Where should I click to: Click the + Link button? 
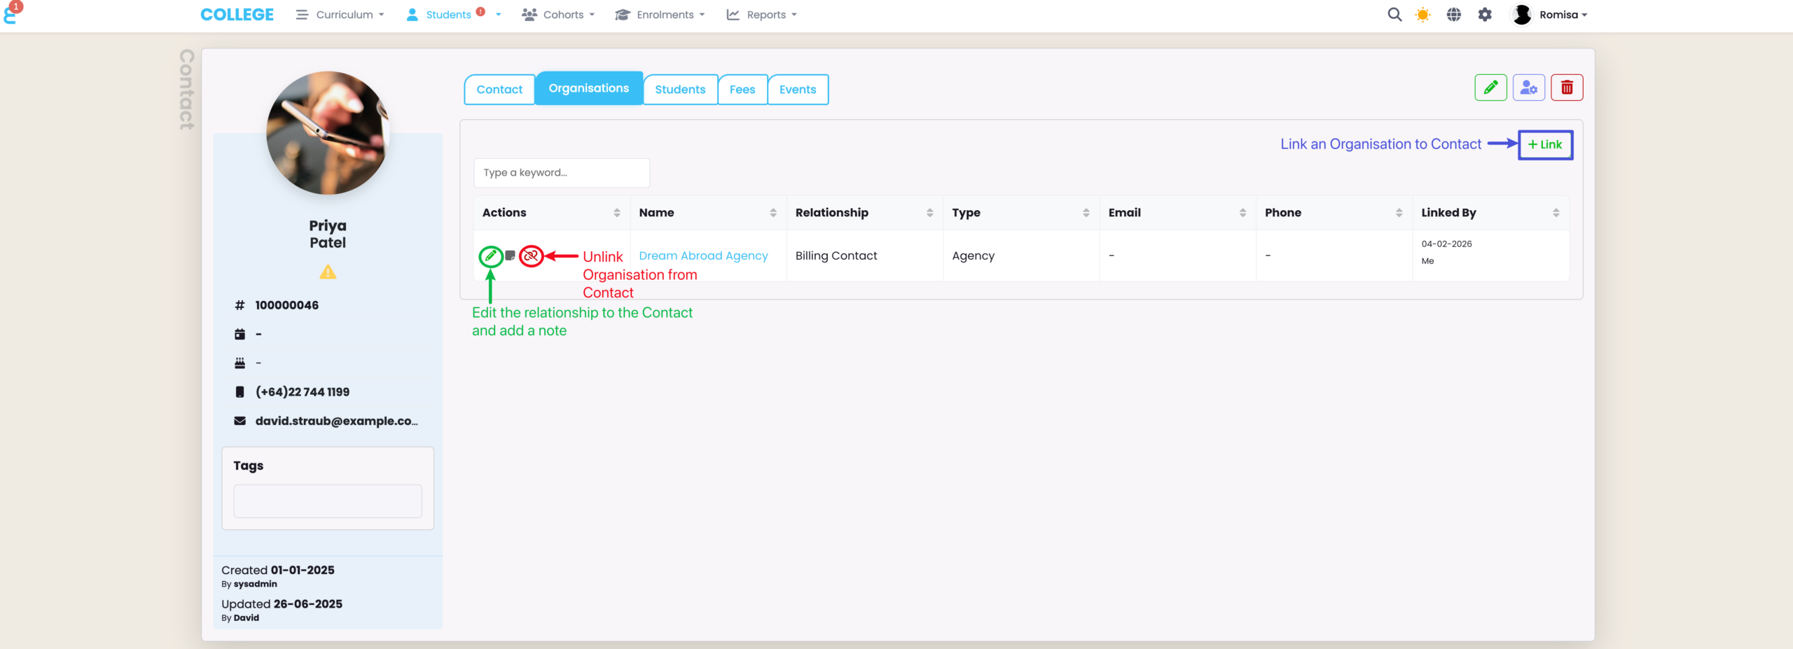coord(1544,145)
